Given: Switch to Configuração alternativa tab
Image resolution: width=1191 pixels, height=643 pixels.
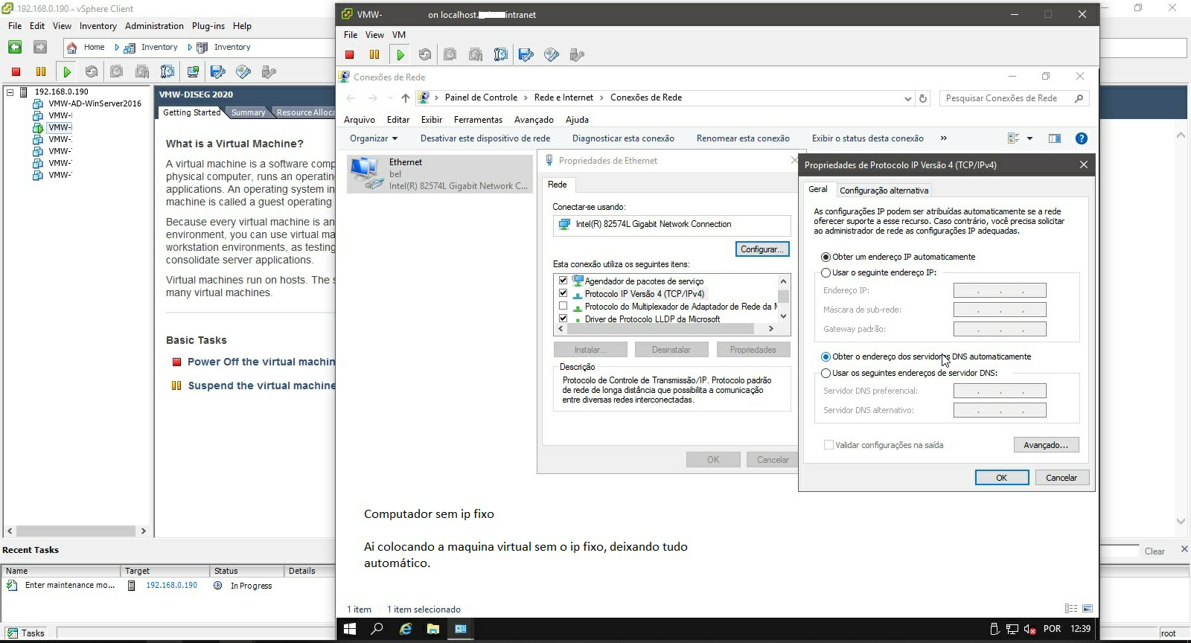Looking at the screenshot, I should point(884,191).
